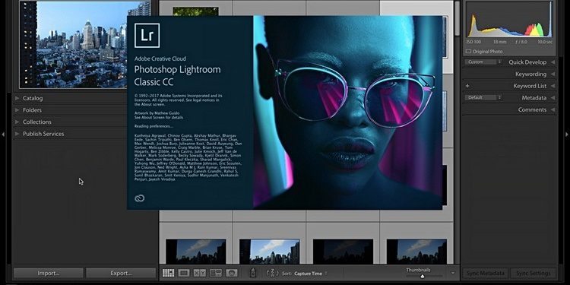Open the Sort Capture Time dropdown
This screenshot has width=570, height=285.
tap(310, 274)
